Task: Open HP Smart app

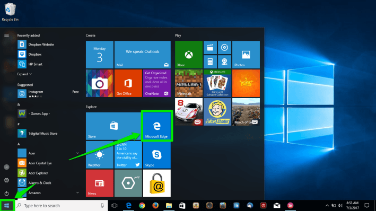Action: (x=48, y=64)
